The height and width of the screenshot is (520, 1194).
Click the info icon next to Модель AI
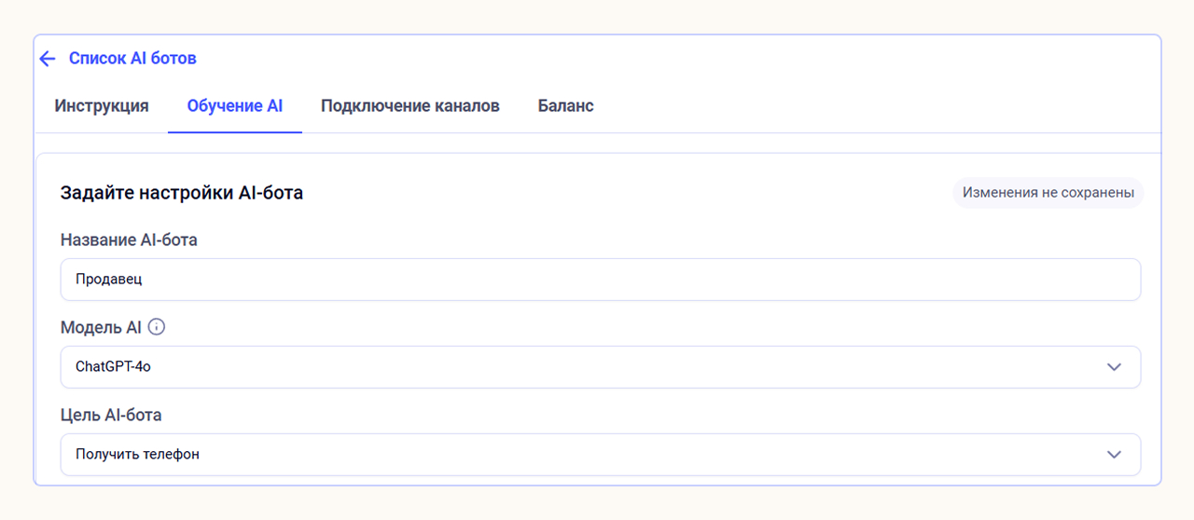pos(157,327)
